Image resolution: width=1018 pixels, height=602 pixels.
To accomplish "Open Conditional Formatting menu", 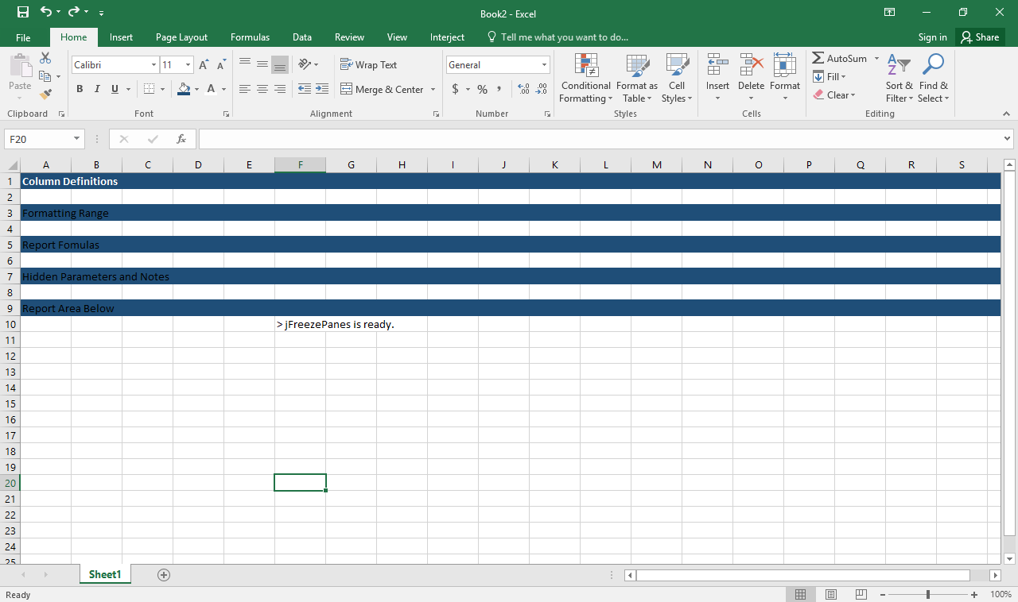I will (x=586, y=79).
